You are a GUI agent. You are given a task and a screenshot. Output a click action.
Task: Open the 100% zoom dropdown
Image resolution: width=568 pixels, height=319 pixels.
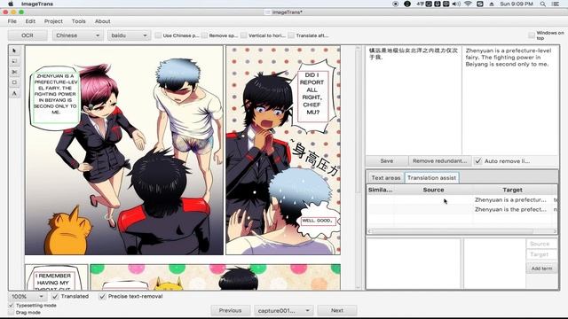(28, 297)
